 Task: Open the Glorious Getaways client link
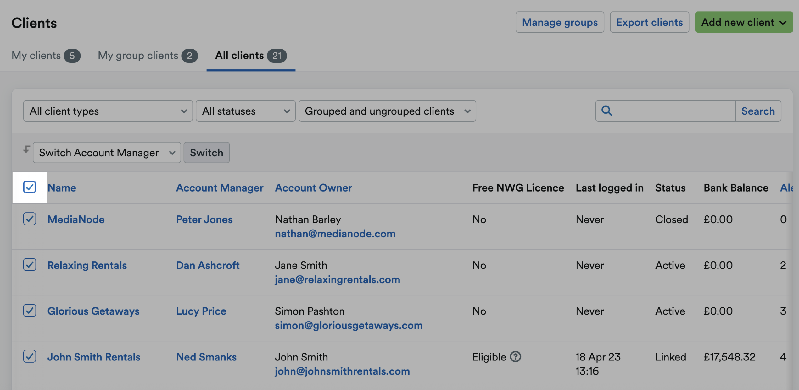(93, 311)
